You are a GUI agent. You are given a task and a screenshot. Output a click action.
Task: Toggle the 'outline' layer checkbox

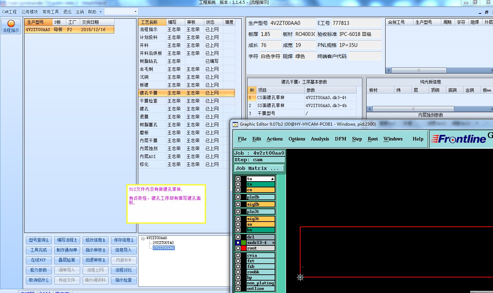click(238, 289)
